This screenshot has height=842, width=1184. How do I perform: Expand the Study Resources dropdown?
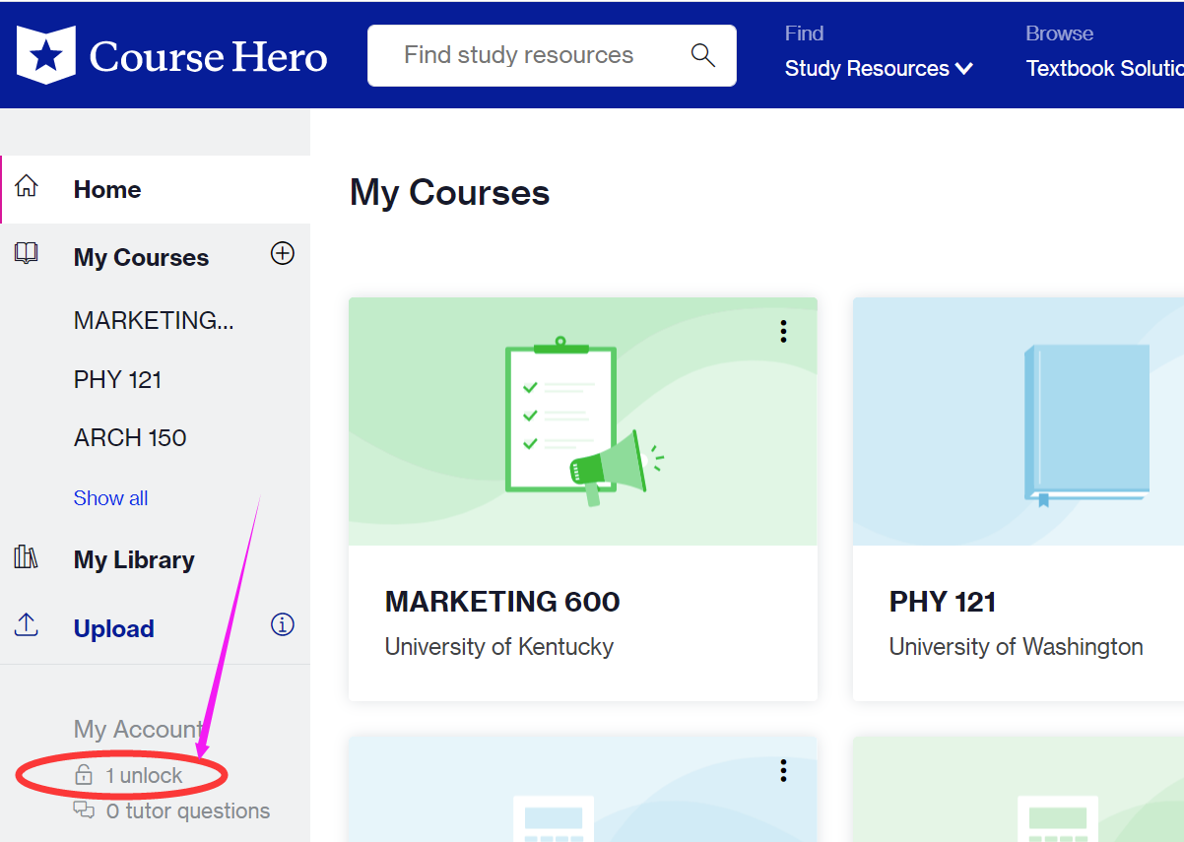click(879, 69)
